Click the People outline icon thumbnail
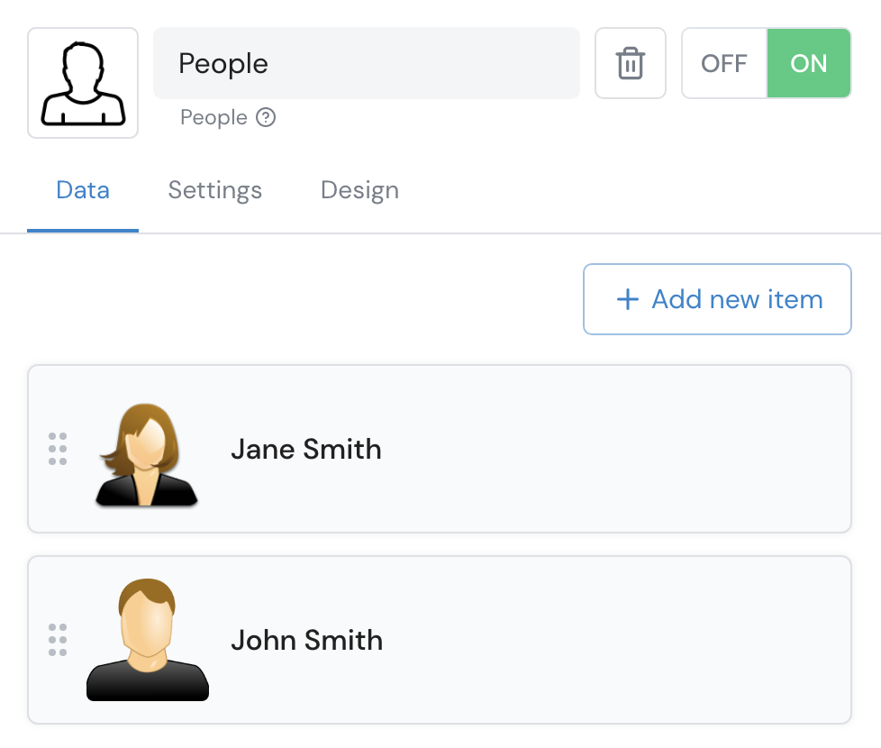This screenshot has height=748, width=881. [83, 83]
